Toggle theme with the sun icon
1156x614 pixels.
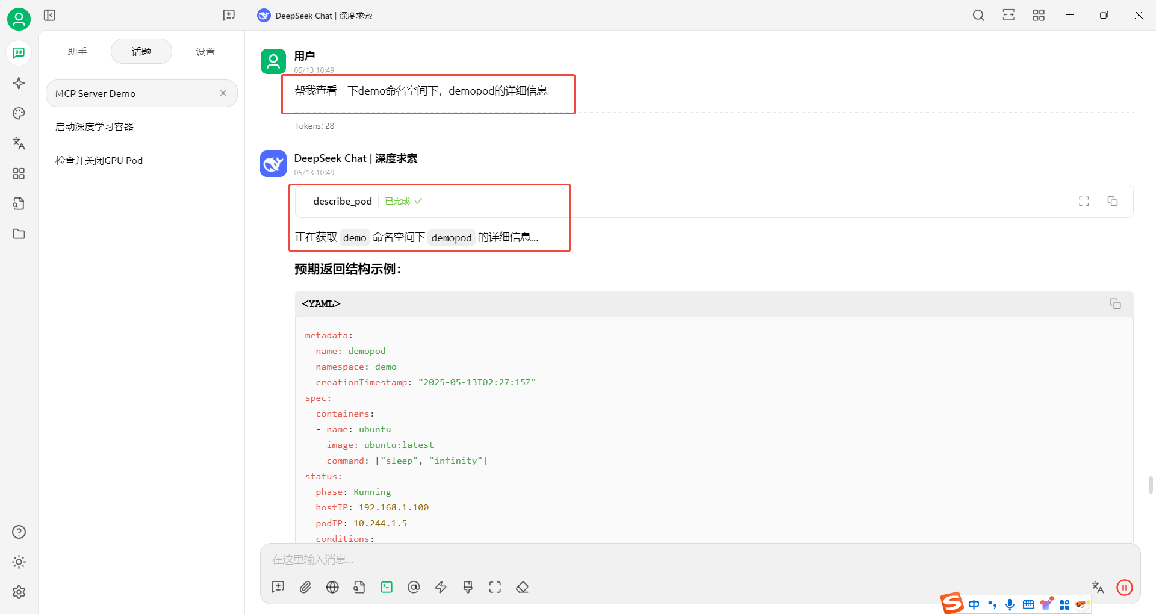coord(19,562)
